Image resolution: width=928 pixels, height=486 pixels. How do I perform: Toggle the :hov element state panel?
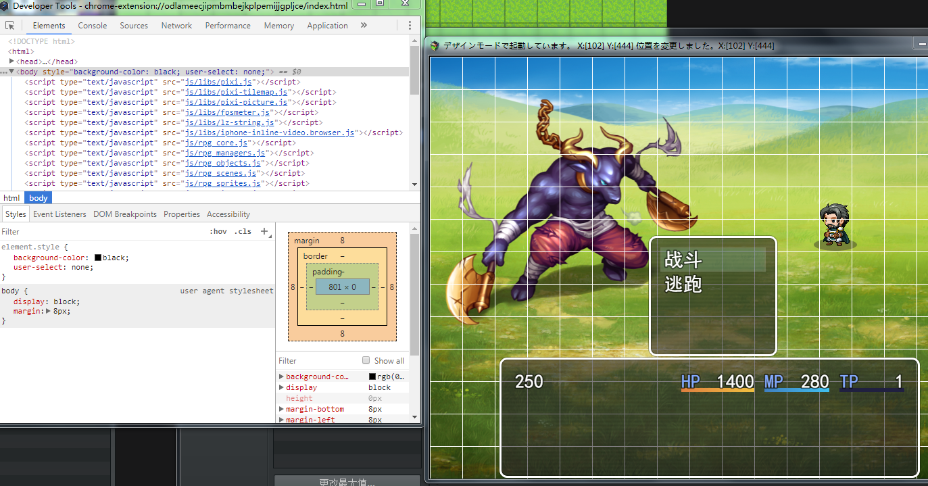click(x=218, y=231)
